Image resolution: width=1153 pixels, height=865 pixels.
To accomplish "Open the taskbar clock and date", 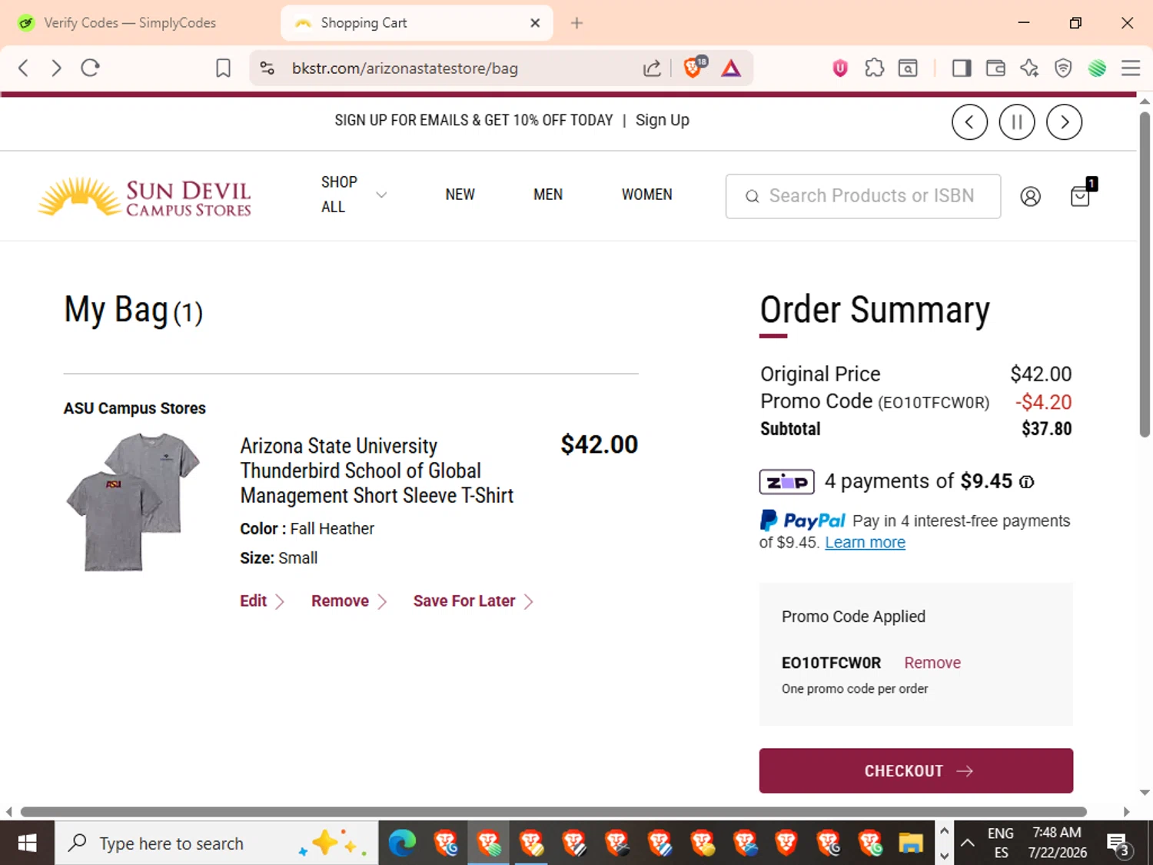I will coord(1057,843).
